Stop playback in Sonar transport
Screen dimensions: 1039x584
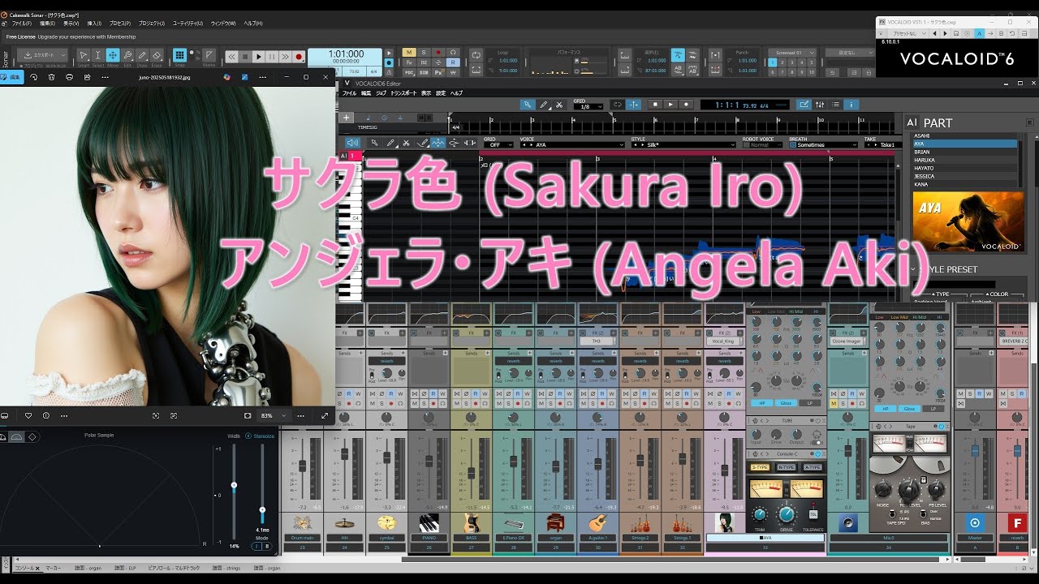[245, 57]
